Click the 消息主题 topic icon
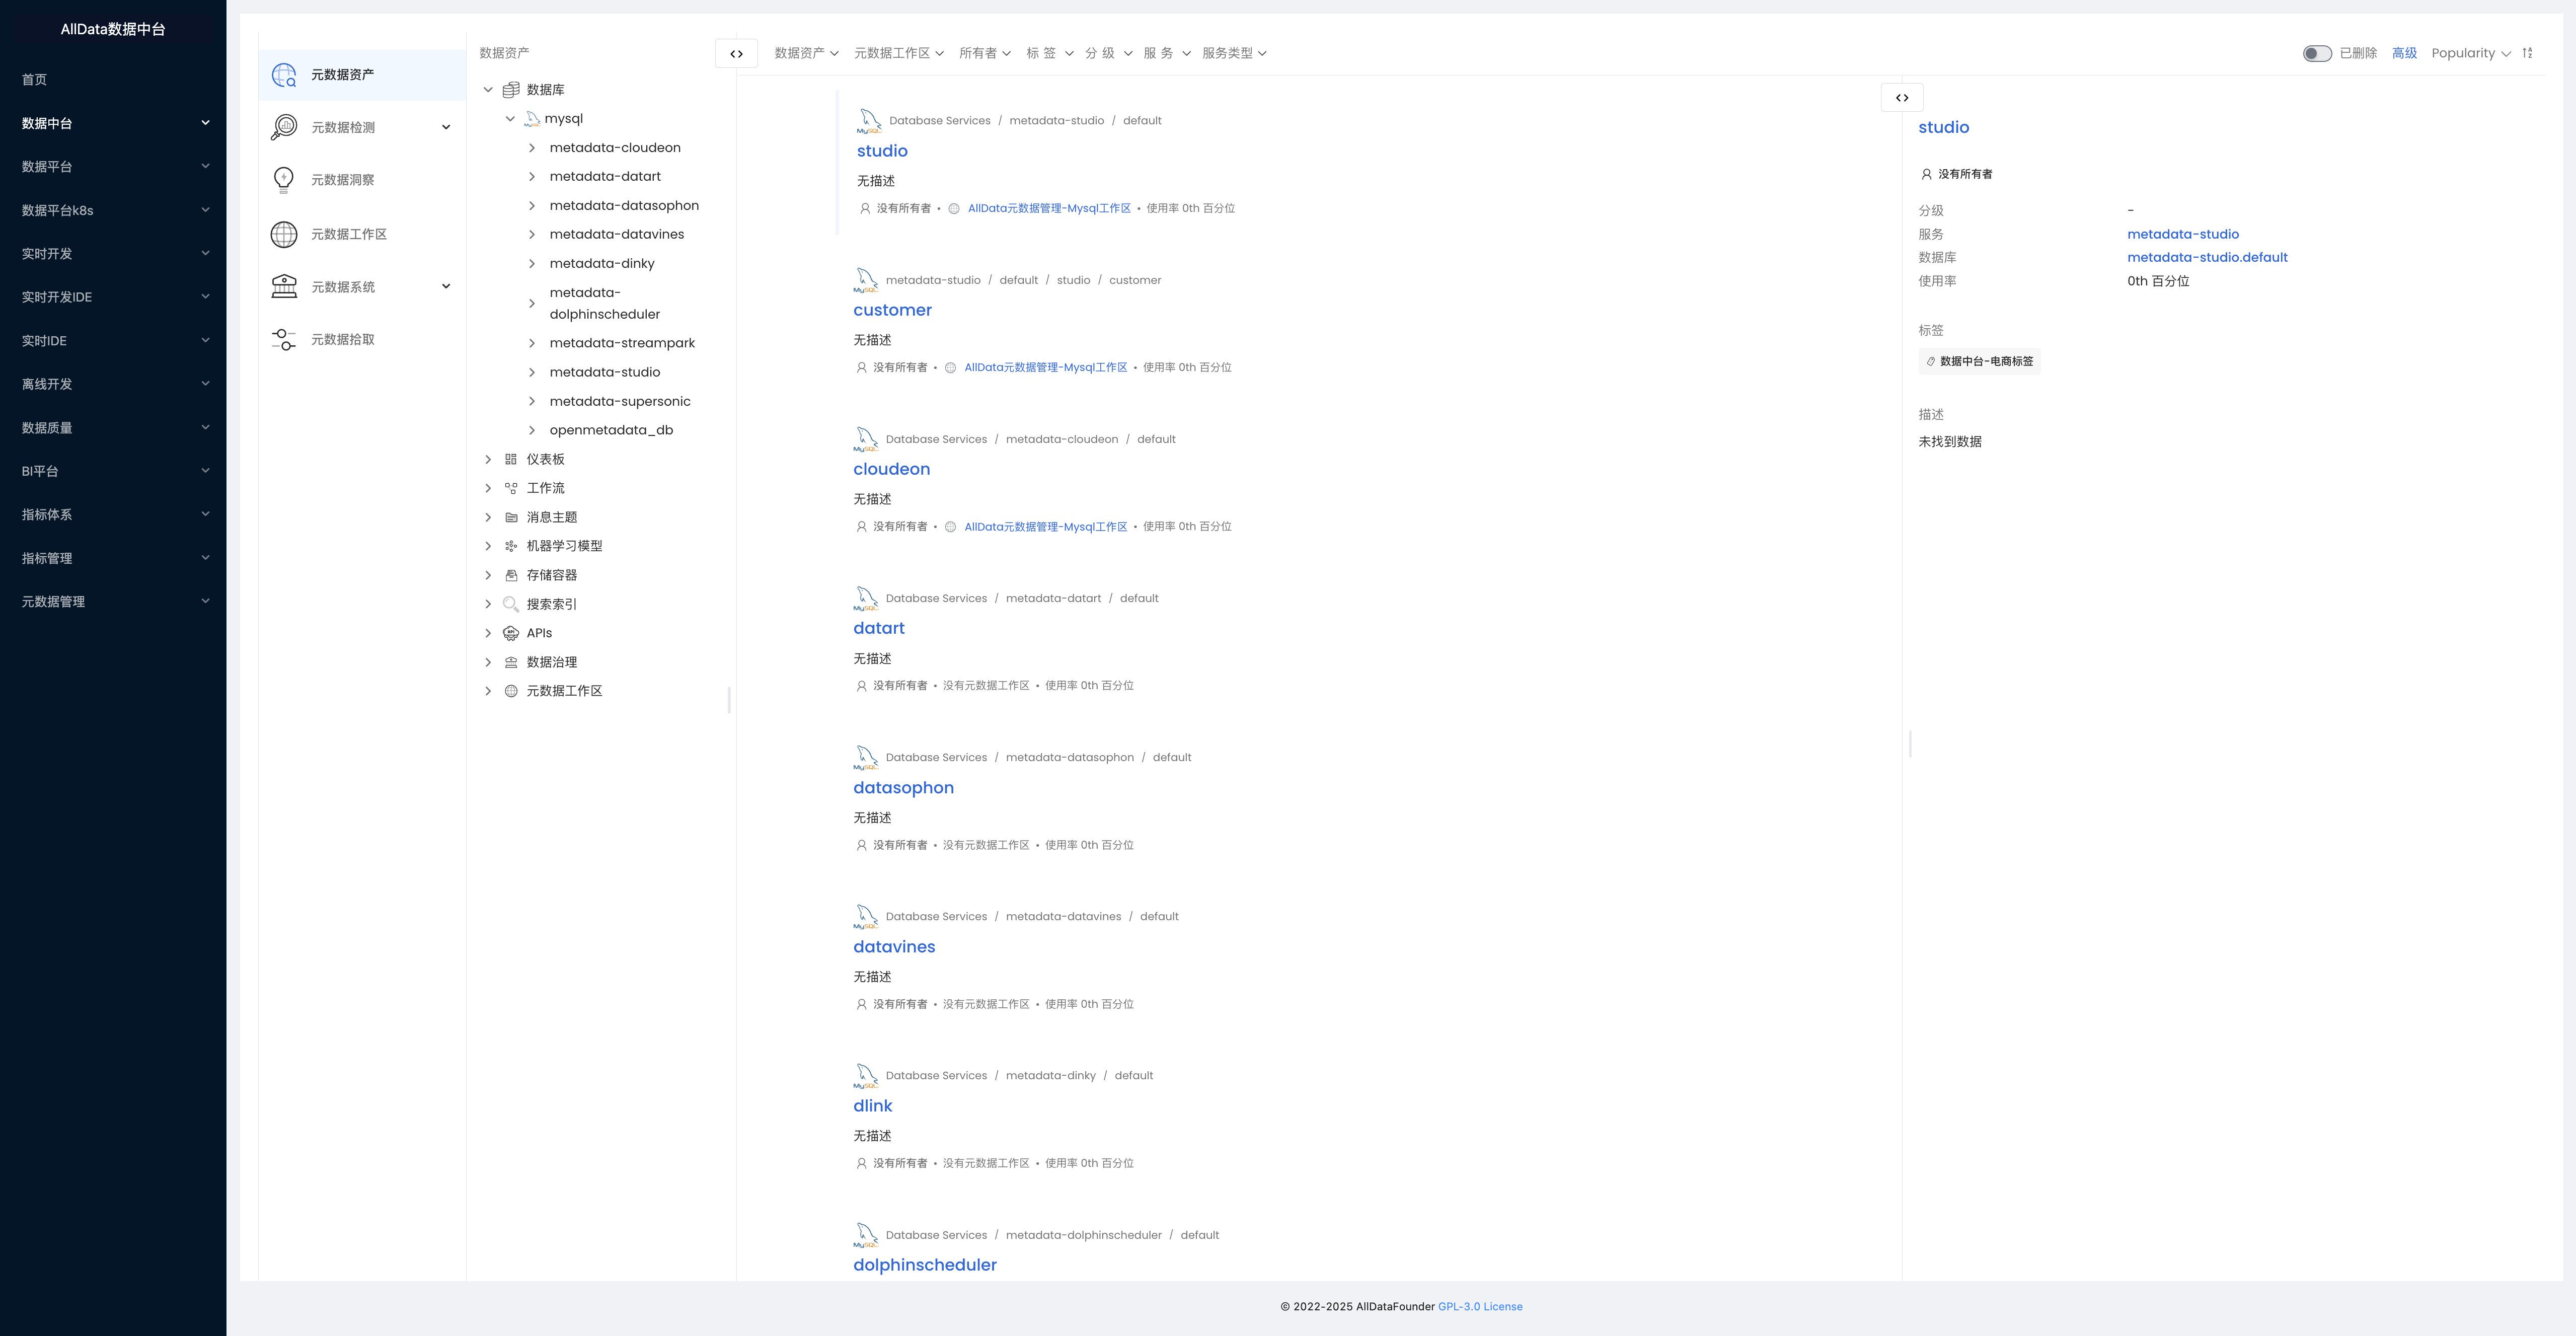2576x1336 pixels. [x=511, y=517]
